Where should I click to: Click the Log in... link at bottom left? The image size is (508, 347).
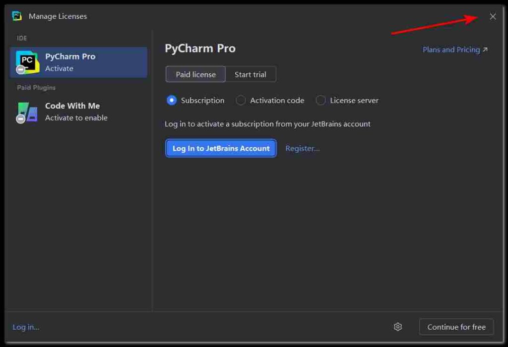coord(26,327)
